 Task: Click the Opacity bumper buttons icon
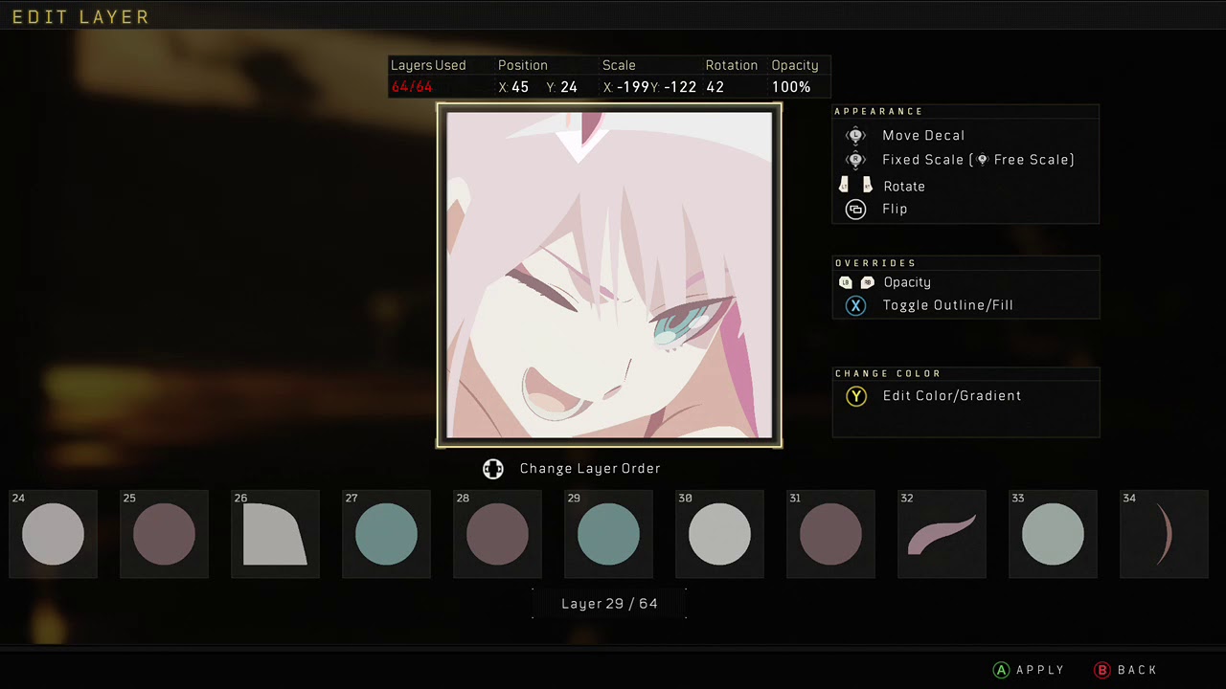point(855,282)
